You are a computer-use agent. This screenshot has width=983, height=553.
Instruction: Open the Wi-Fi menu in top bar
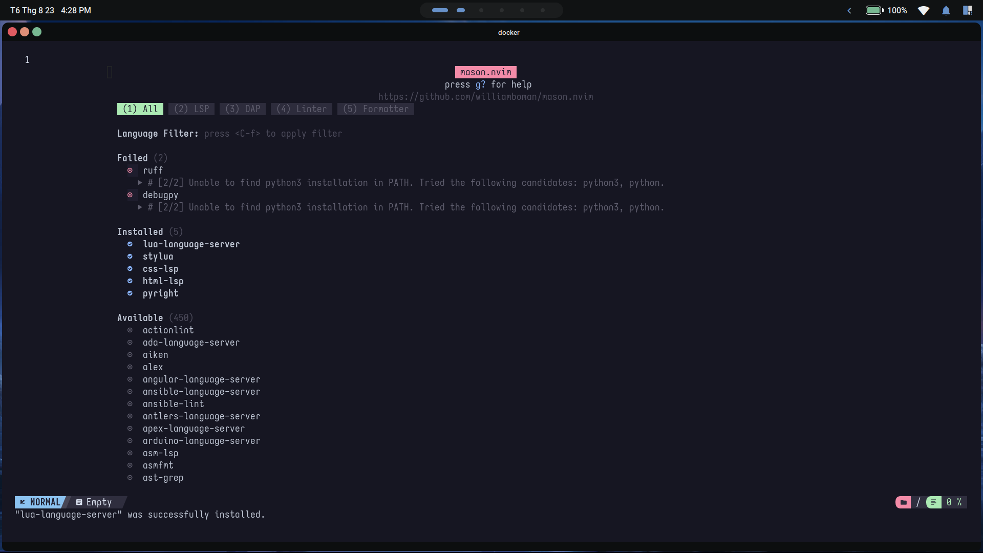(924, 10)
